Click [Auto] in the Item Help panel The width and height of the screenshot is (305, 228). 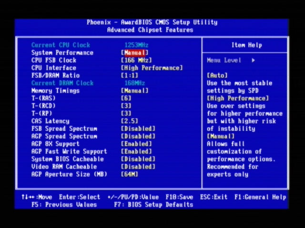point(217,76)
